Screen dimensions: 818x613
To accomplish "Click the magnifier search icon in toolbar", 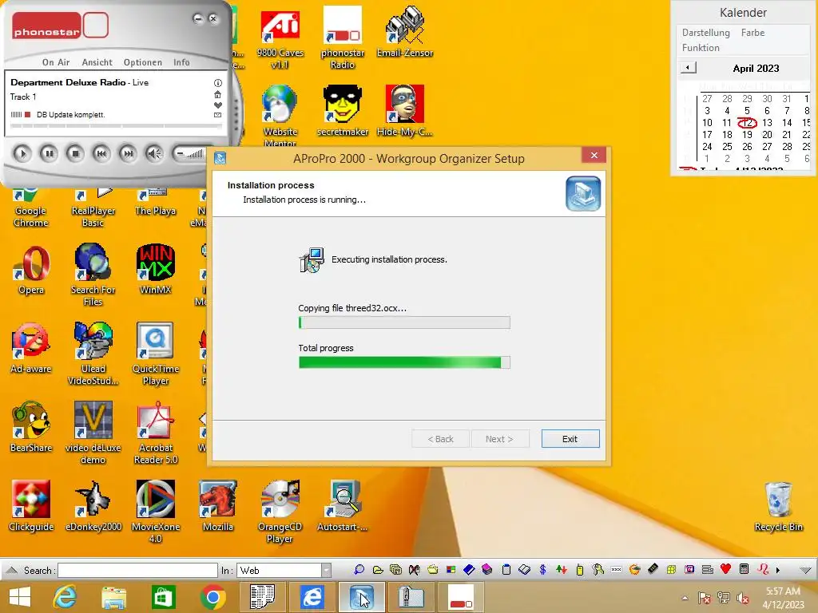I will (x=359, y=570).
